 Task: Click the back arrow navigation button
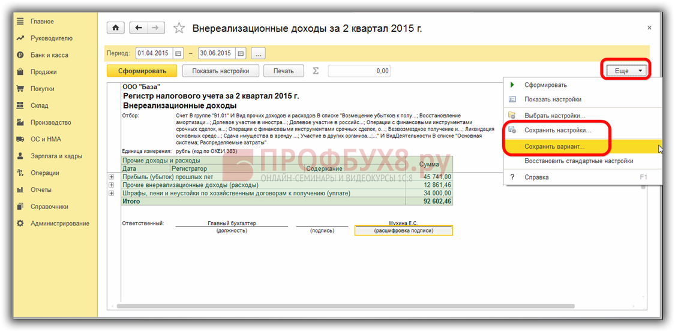click(x=139, y=28)
